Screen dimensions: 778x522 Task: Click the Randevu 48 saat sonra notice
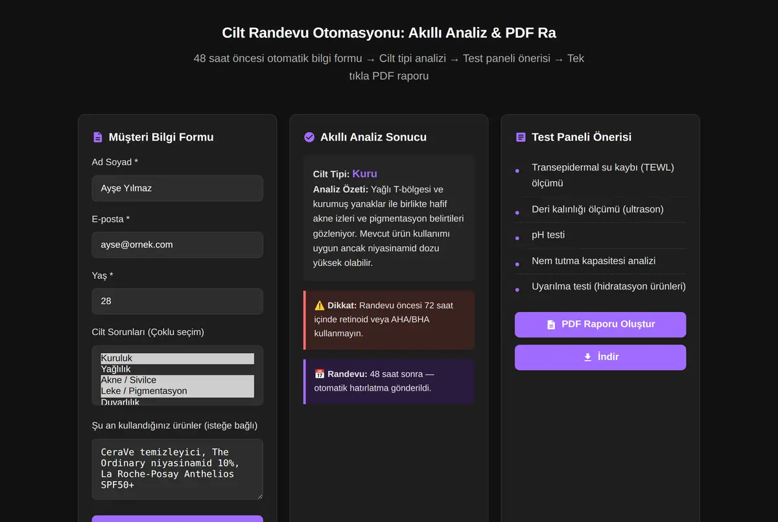coord(389,381)
